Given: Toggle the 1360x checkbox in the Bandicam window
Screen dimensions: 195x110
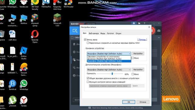Looking at the screenshot, I should (72, 38).
